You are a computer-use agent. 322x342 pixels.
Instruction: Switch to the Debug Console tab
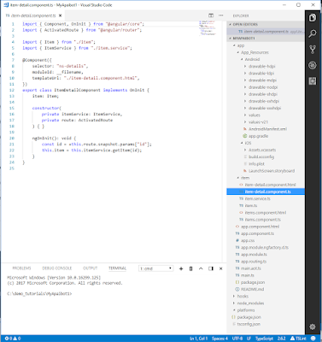(x=57, y=268)
